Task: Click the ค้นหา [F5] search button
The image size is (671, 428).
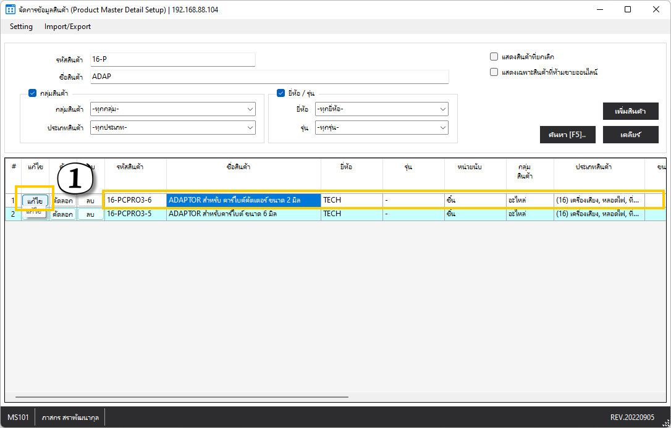Action: coord(567,135)
